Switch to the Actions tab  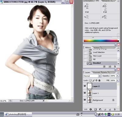tap(96, 47)
